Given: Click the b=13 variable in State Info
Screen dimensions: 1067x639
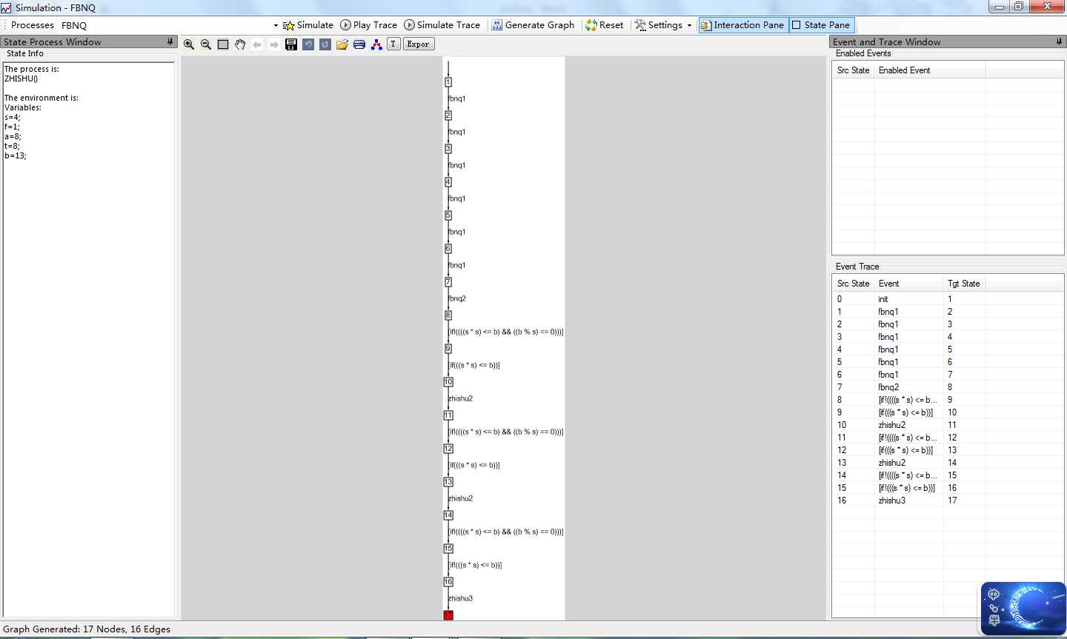Looking at the screenshot, I should [x=16, y=155].
